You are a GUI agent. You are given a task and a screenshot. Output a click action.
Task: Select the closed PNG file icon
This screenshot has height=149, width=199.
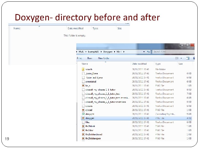pos(83,110)
